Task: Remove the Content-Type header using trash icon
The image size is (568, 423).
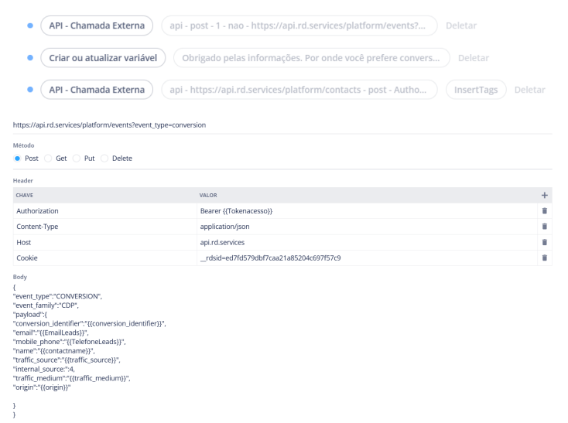Action: click(545, 227)
